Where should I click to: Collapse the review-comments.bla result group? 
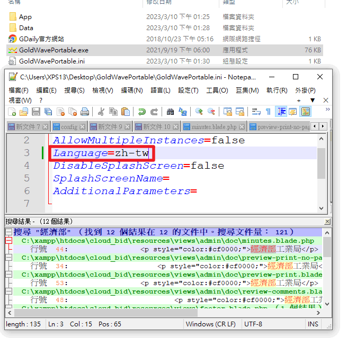[x=8, y=291]
